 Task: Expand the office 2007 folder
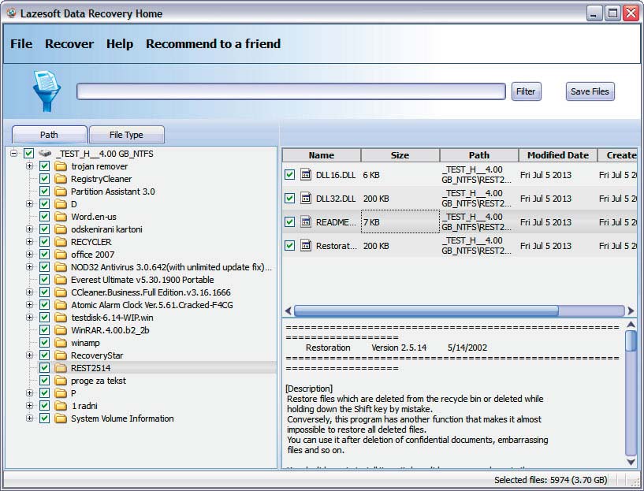[x=30, y=255]
